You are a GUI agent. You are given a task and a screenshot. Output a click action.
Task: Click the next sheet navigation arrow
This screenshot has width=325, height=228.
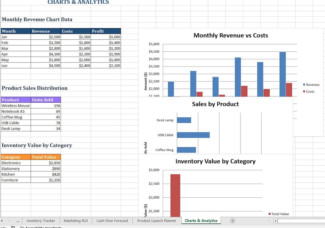pos(10,220)
